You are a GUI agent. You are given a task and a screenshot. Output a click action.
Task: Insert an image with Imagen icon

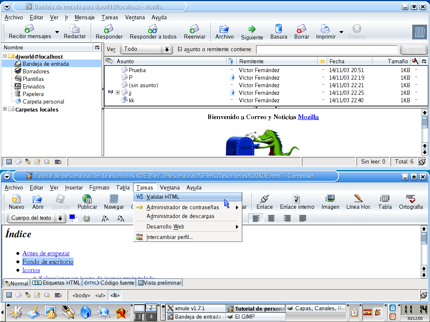(x=330, y=202)
